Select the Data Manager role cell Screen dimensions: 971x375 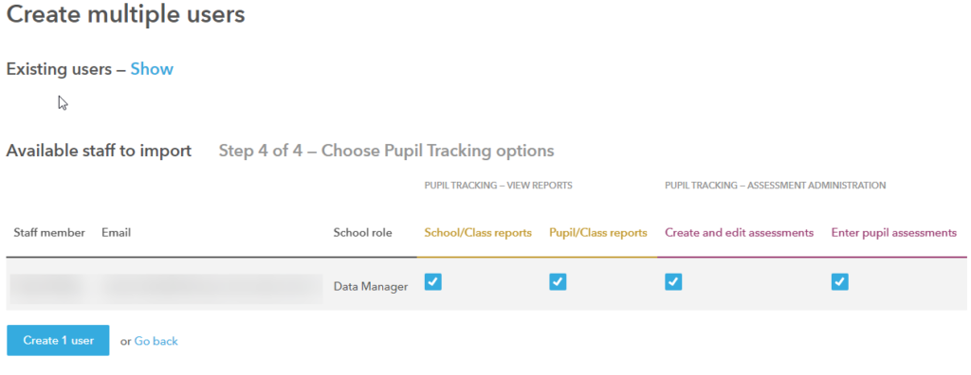tap(371, 287)
